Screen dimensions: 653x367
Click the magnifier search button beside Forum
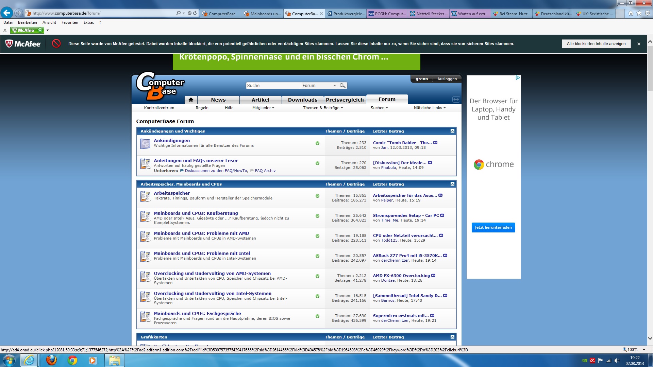tap(342, 86)
